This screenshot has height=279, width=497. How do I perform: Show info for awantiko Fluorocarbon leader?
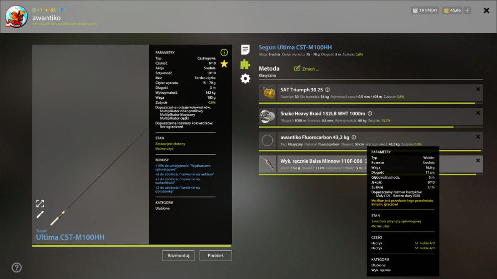pos(354,137)
